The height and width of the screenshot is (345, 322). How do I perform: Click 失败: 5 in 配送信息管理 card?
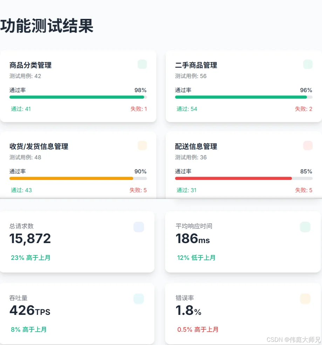(304, 190)
